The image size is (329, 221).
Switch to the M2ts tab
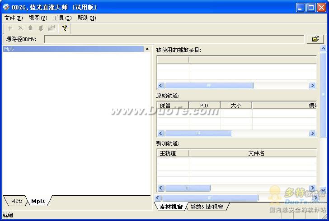16,201
